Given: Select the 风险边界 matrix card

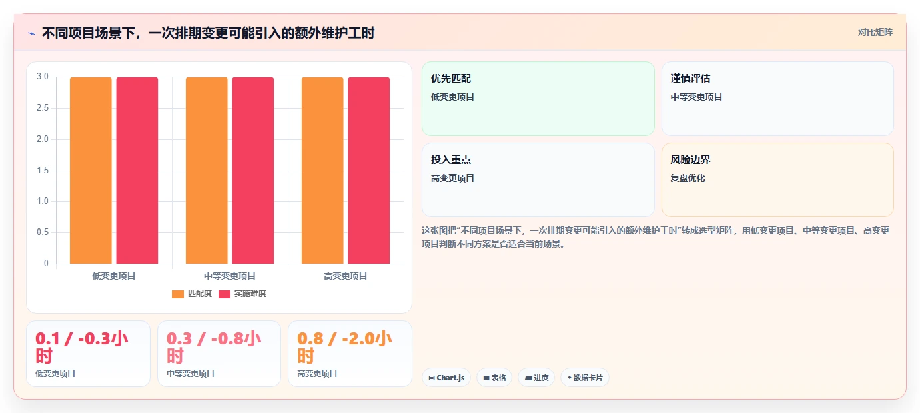Looking at the screenshot, I should point(777,180).
